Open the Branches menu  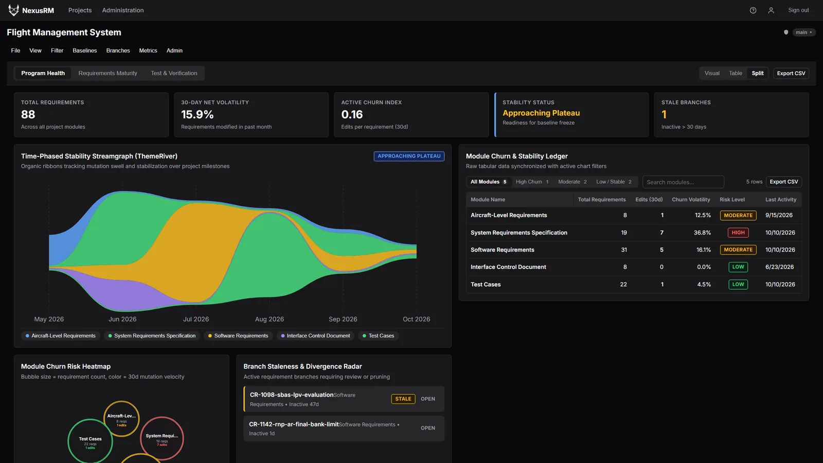pos(118,50)
